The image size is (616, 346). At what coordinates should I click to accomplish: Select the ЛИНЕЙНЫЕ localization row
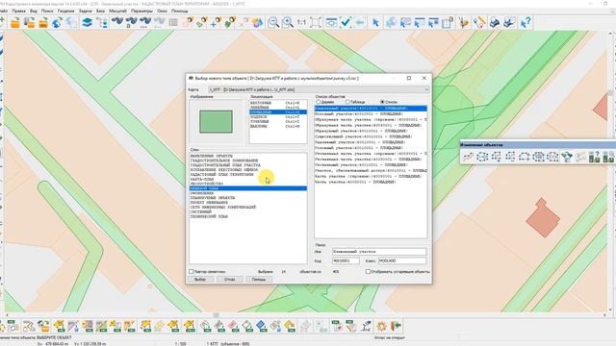point(278,107)
